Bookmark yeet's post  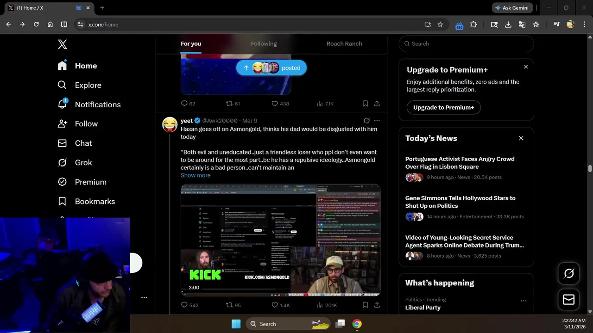click(365, 305)
